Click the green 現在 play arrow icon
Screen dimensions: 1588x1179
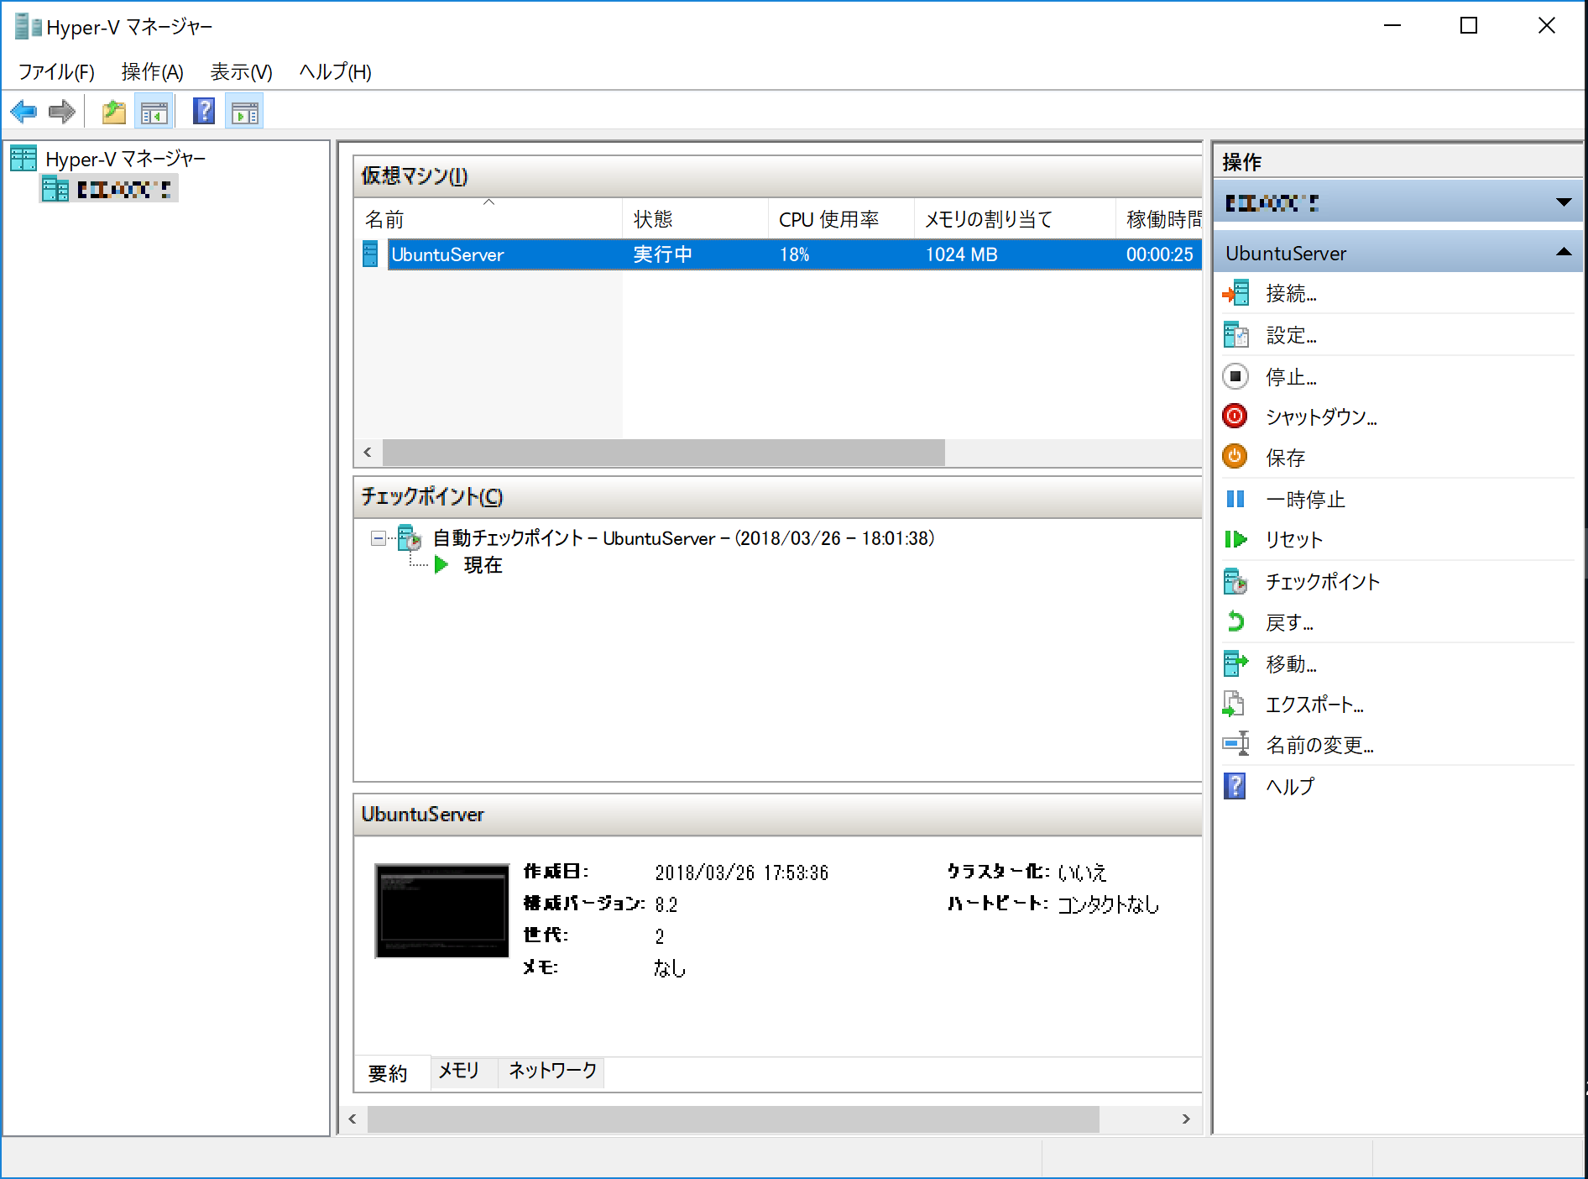pos(441,564)
